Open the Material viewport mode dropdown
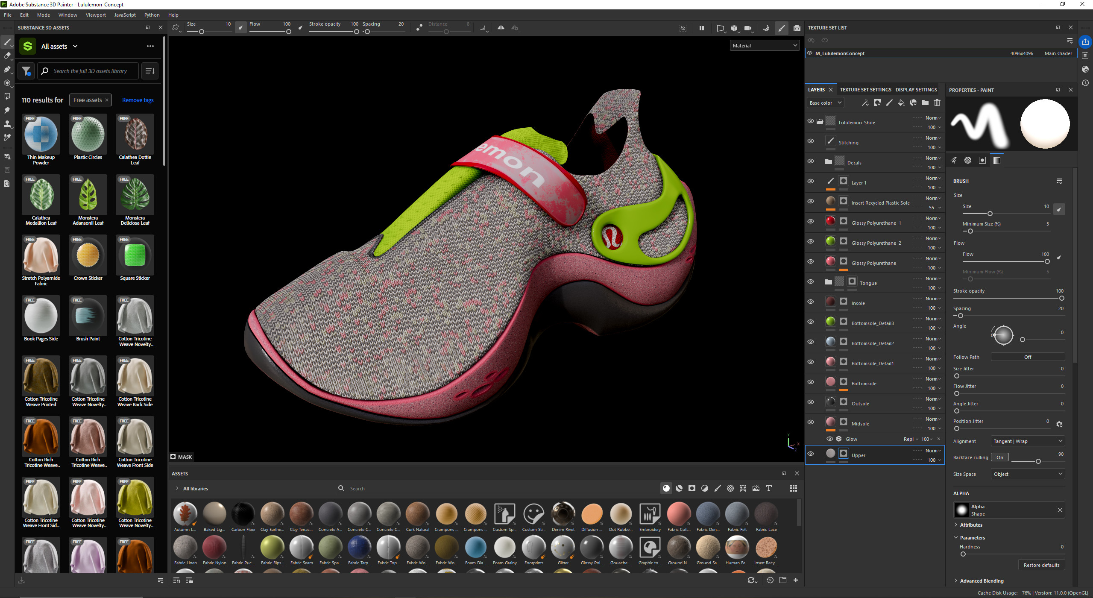The width and height of the screenshot is (1093, 598). click(x=764, y=46)
